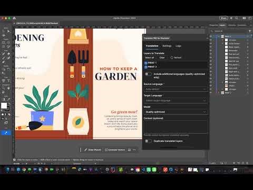253x190 pixels.
Task: Click the Fill color swatch
Action: (x=4, y=106)
